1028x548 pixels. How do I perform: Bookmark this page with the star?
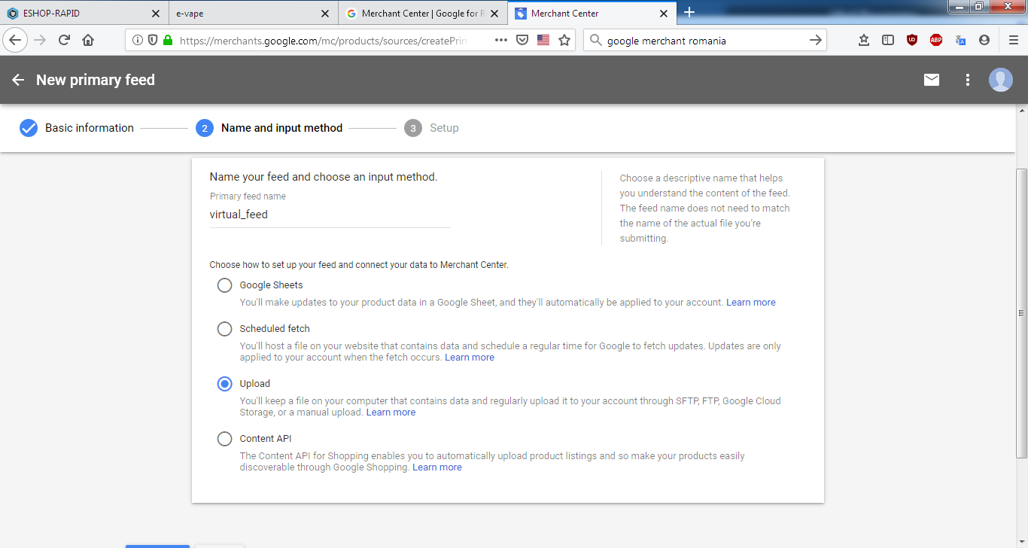(x=564, y=41)
